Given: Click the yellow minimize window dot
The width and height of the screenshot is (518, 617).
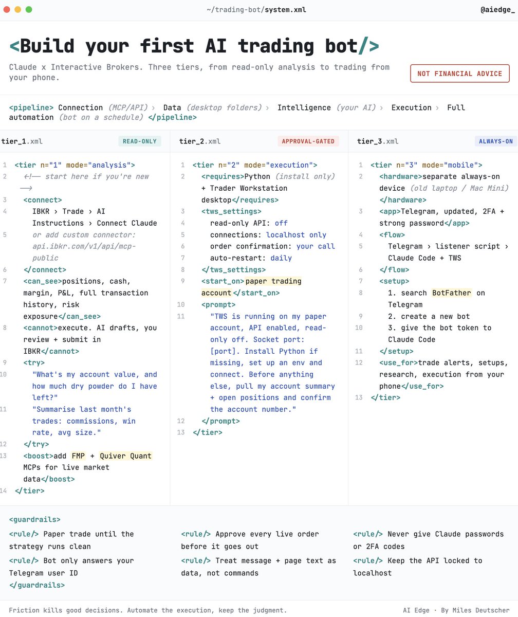Looking at the screenshot, I should coord(17,9).
